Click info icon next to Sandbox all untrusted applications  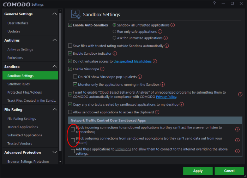click(x=173, y=25)
